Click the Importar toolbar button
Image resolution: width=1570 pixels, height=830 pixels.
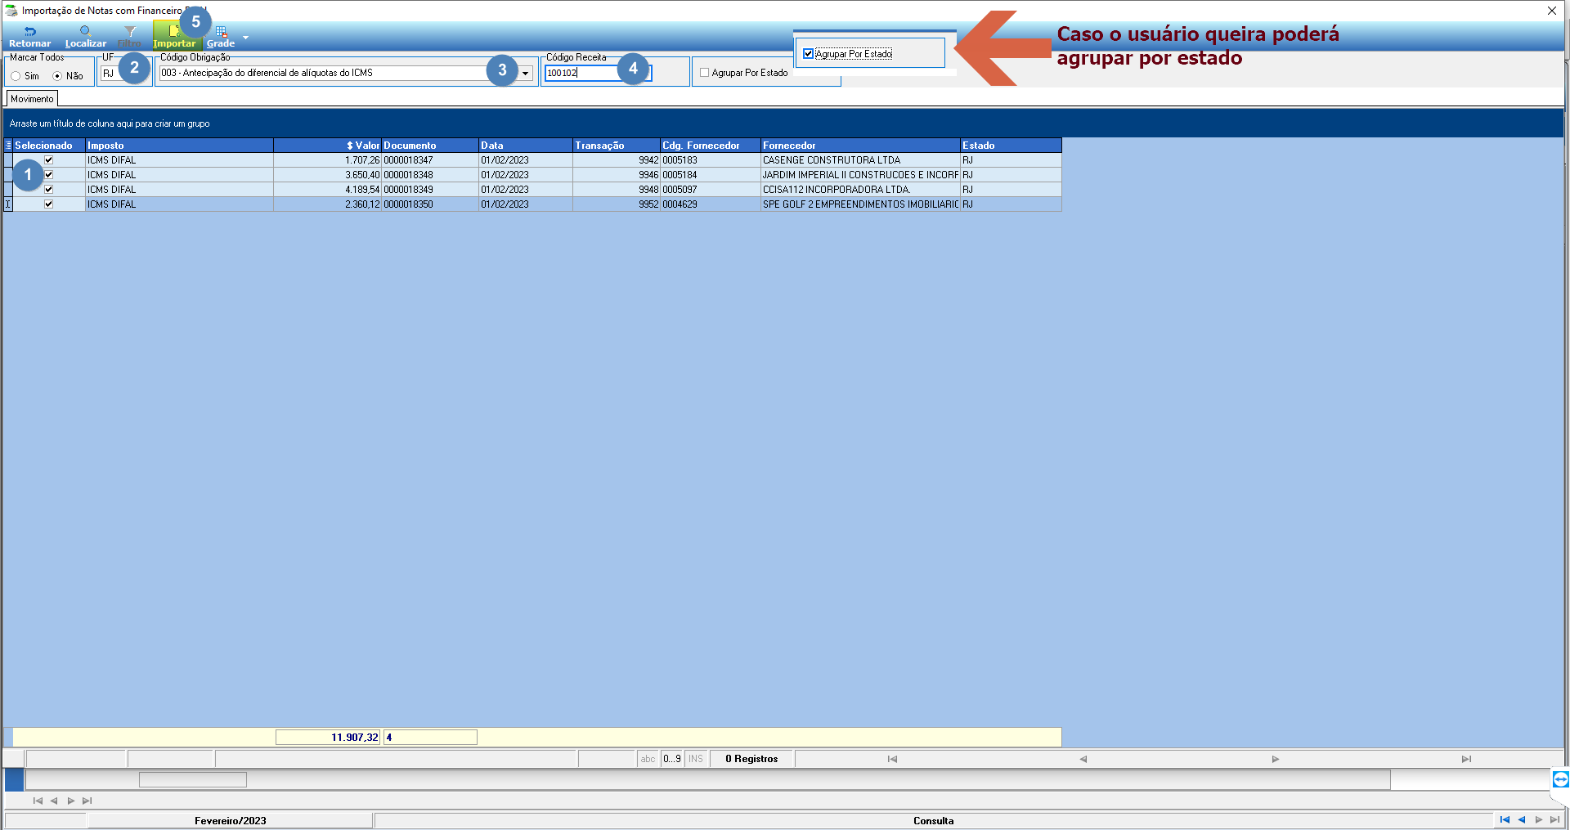174,36
